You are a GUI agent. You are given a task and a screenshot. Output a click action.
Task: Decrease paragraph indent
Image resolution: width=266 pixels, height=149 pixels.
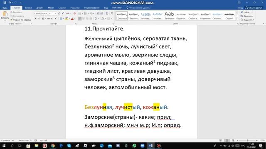click(x=98, y=13)
